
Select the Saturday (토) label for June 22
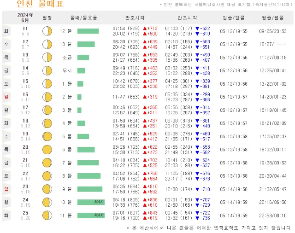(x=6, y=176)
